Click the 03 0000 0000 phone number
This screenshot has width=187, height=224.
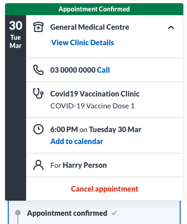point(73,70)
